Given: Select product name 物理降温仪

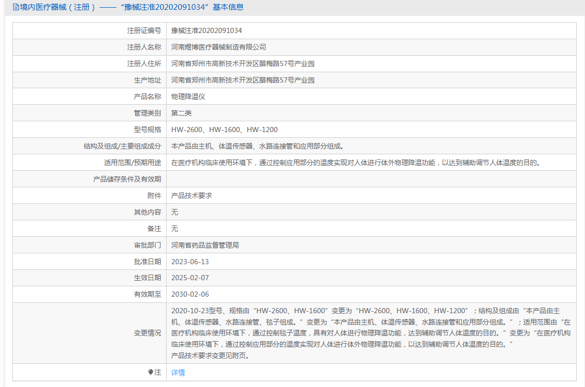Looking at the screenshot, I should click(x=188, y=96).
